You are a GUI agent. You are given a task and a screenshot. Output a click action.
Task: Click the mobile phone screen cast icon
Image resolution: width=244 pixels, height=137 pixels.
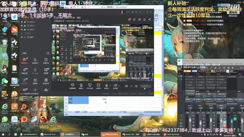[90, 86]
